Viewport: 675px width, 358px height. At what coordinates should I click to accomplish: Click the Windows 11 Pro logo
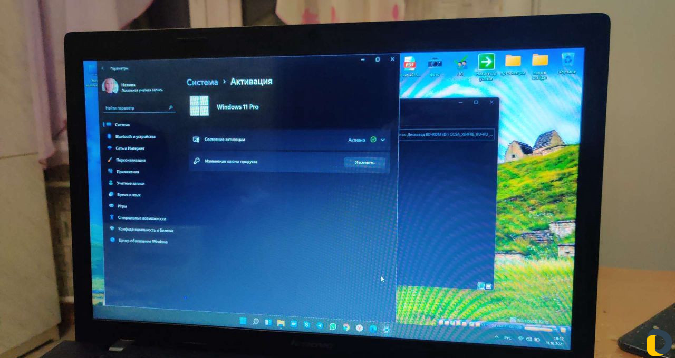tap(199, 106)
